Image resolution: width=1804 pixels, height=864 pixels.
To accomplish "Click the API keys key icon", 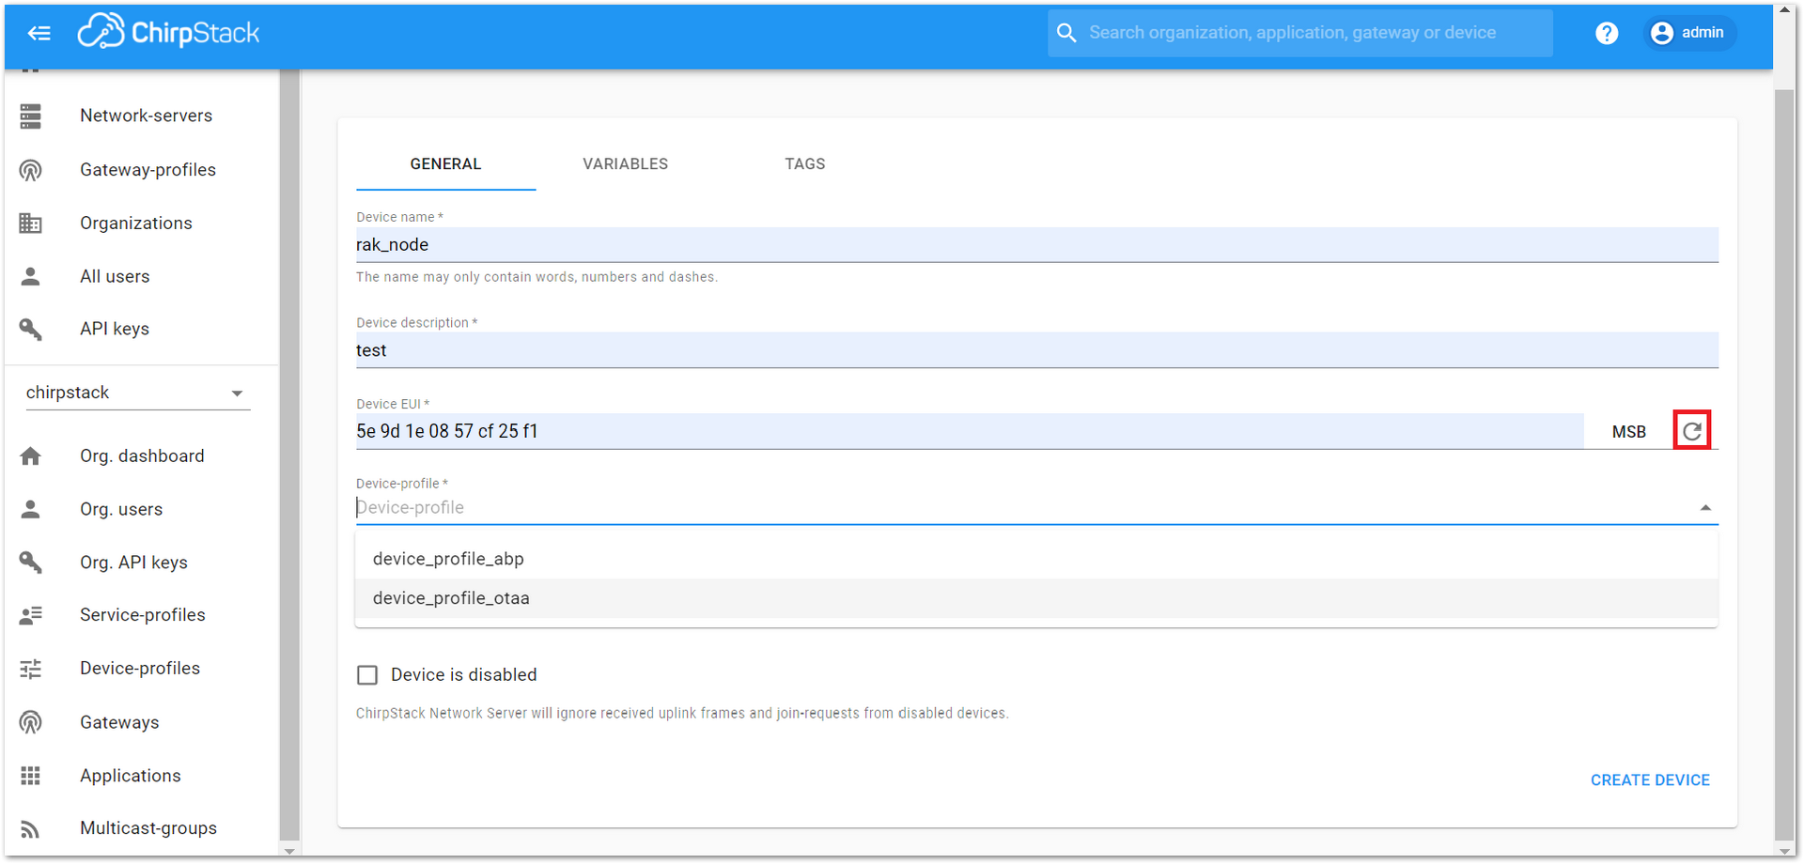I will 31,329.
